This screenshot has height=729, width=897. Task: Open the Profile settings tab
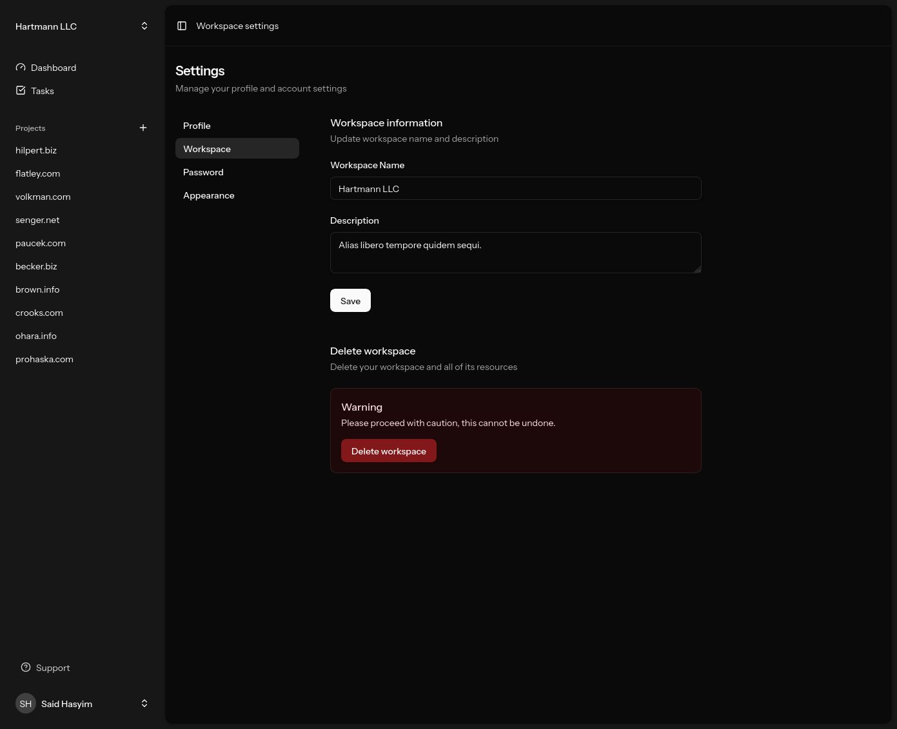[237, 125]
